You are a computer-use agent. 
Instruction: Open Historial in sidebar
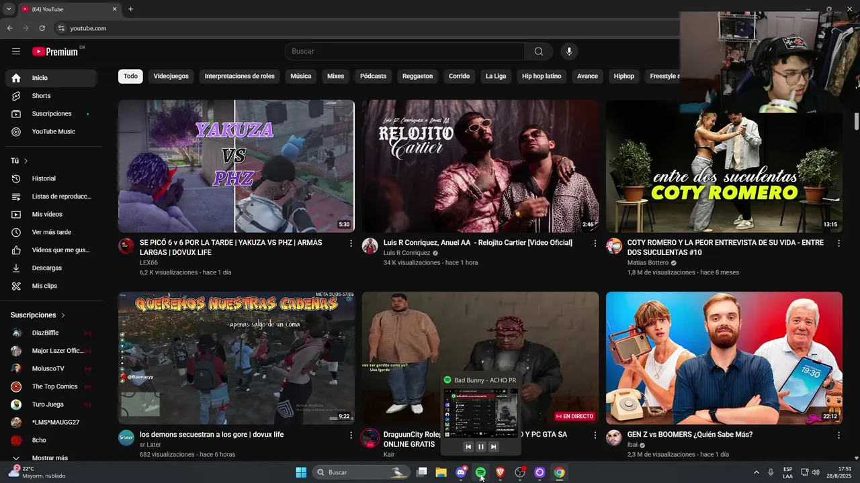point(50,178)
